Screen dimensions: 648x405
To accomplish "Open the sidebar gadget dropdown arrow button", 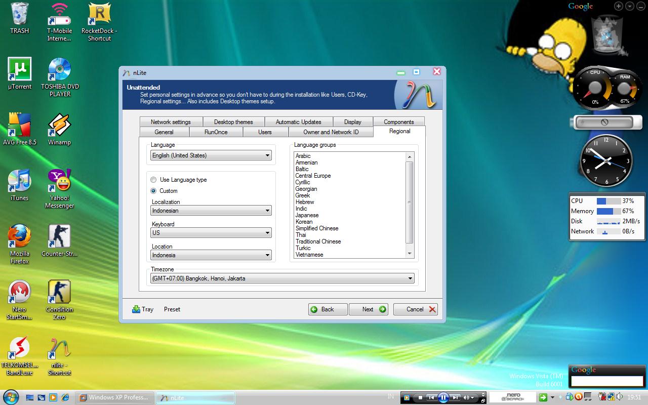I will [x=630, y=6].
